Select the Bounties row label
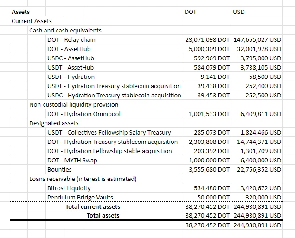This screenshot has height=238, width=295. (x=59, y=169)
